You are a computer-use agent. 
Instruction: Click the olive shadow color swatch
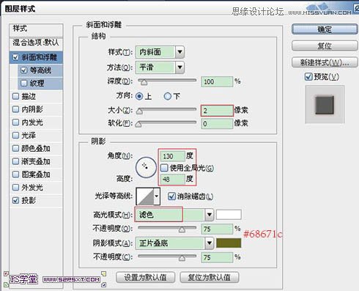click(229, 243)
